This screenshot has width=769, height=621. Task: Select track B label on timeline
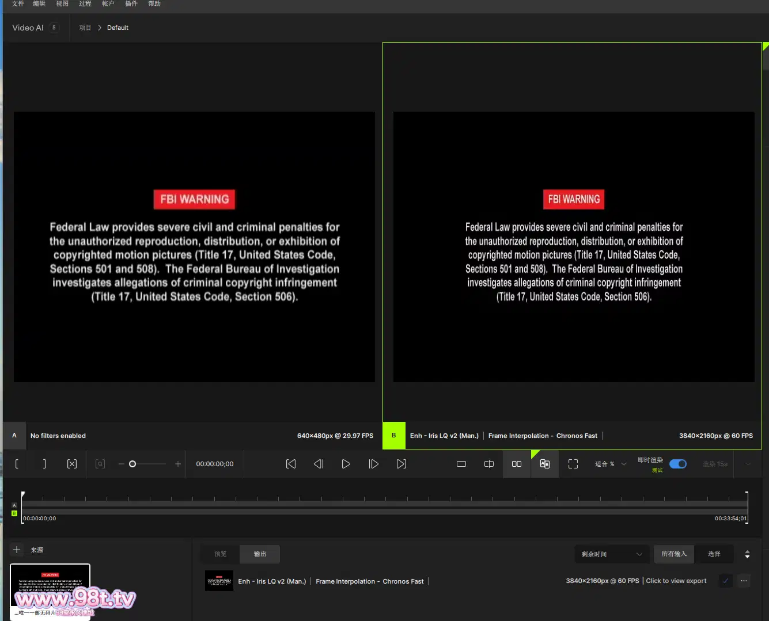[x=14, y=513]
